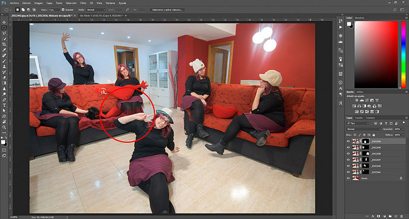Select the Horizontal Type tool
The height and width of the screenshot is (219, 409).
(4, 106)
